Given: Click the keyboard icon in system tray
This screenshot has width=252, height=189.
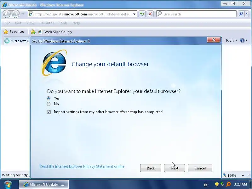Looking at the screenshot, I should [x=206, y=185].
